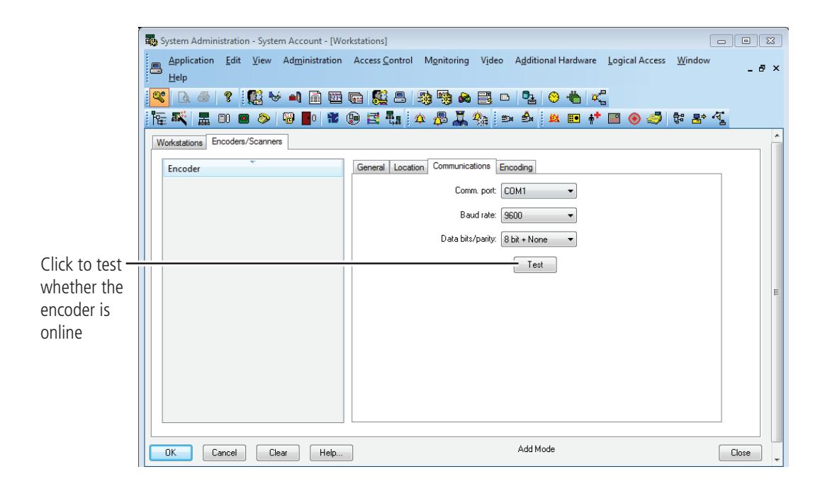
Task: Open the system tree hierarchy icon
Action: [x=158, y=118]
